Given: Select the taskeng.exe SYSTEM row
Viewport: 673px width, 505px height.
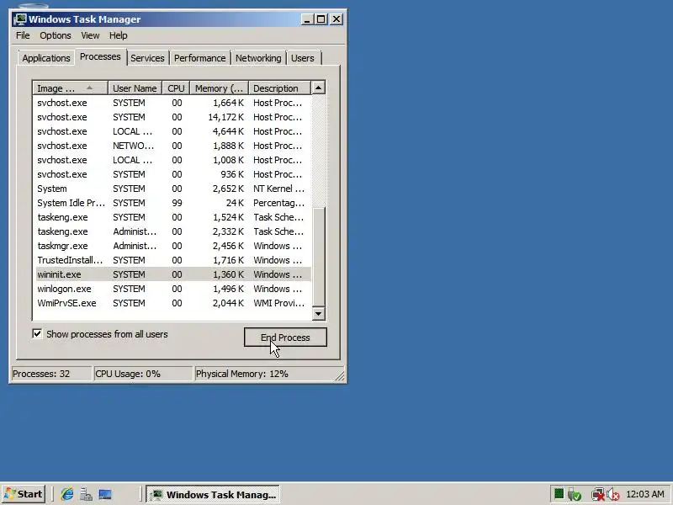Looking at the screenshot, I should [172, 217].
